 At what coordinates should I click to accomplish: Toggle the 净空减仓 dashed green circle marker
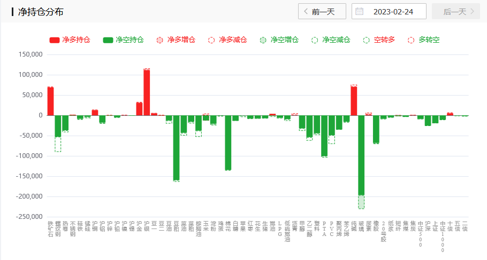click(x=315, y=40)
